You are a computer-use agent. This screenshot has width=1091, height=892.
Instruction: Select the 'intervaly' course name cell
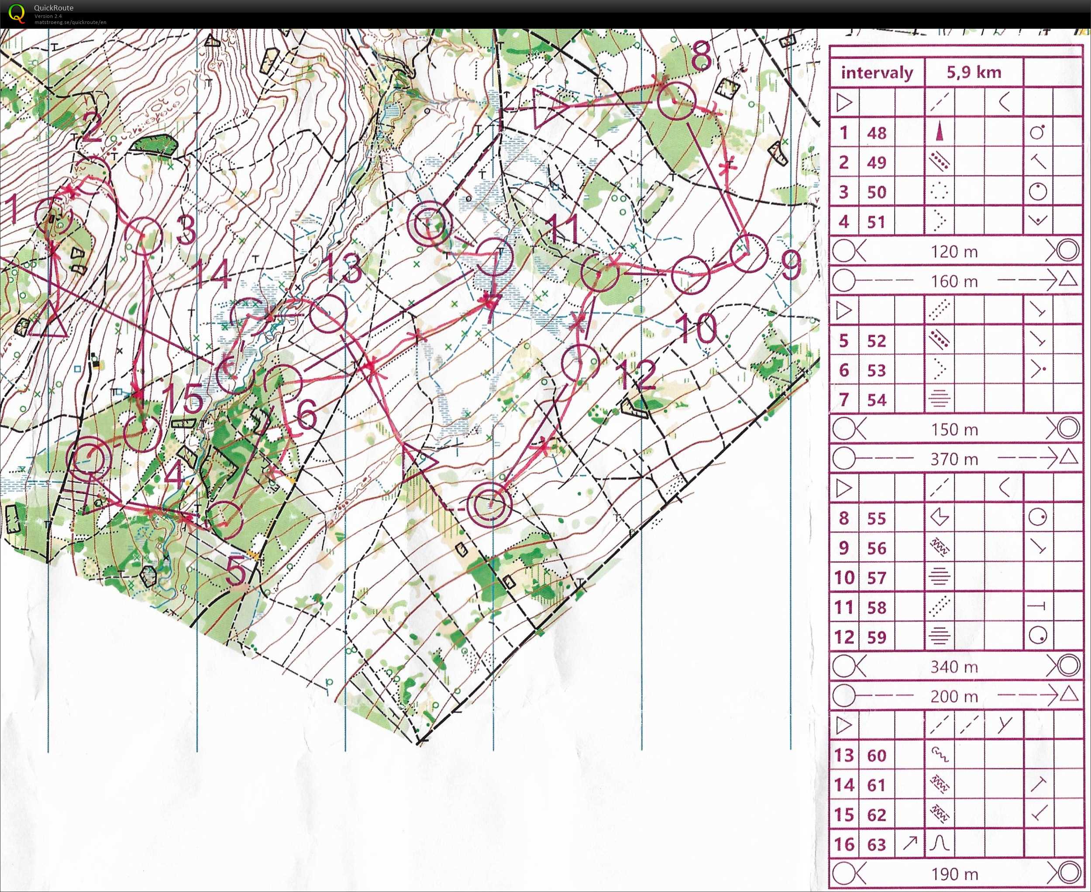[x=877, y=73]
